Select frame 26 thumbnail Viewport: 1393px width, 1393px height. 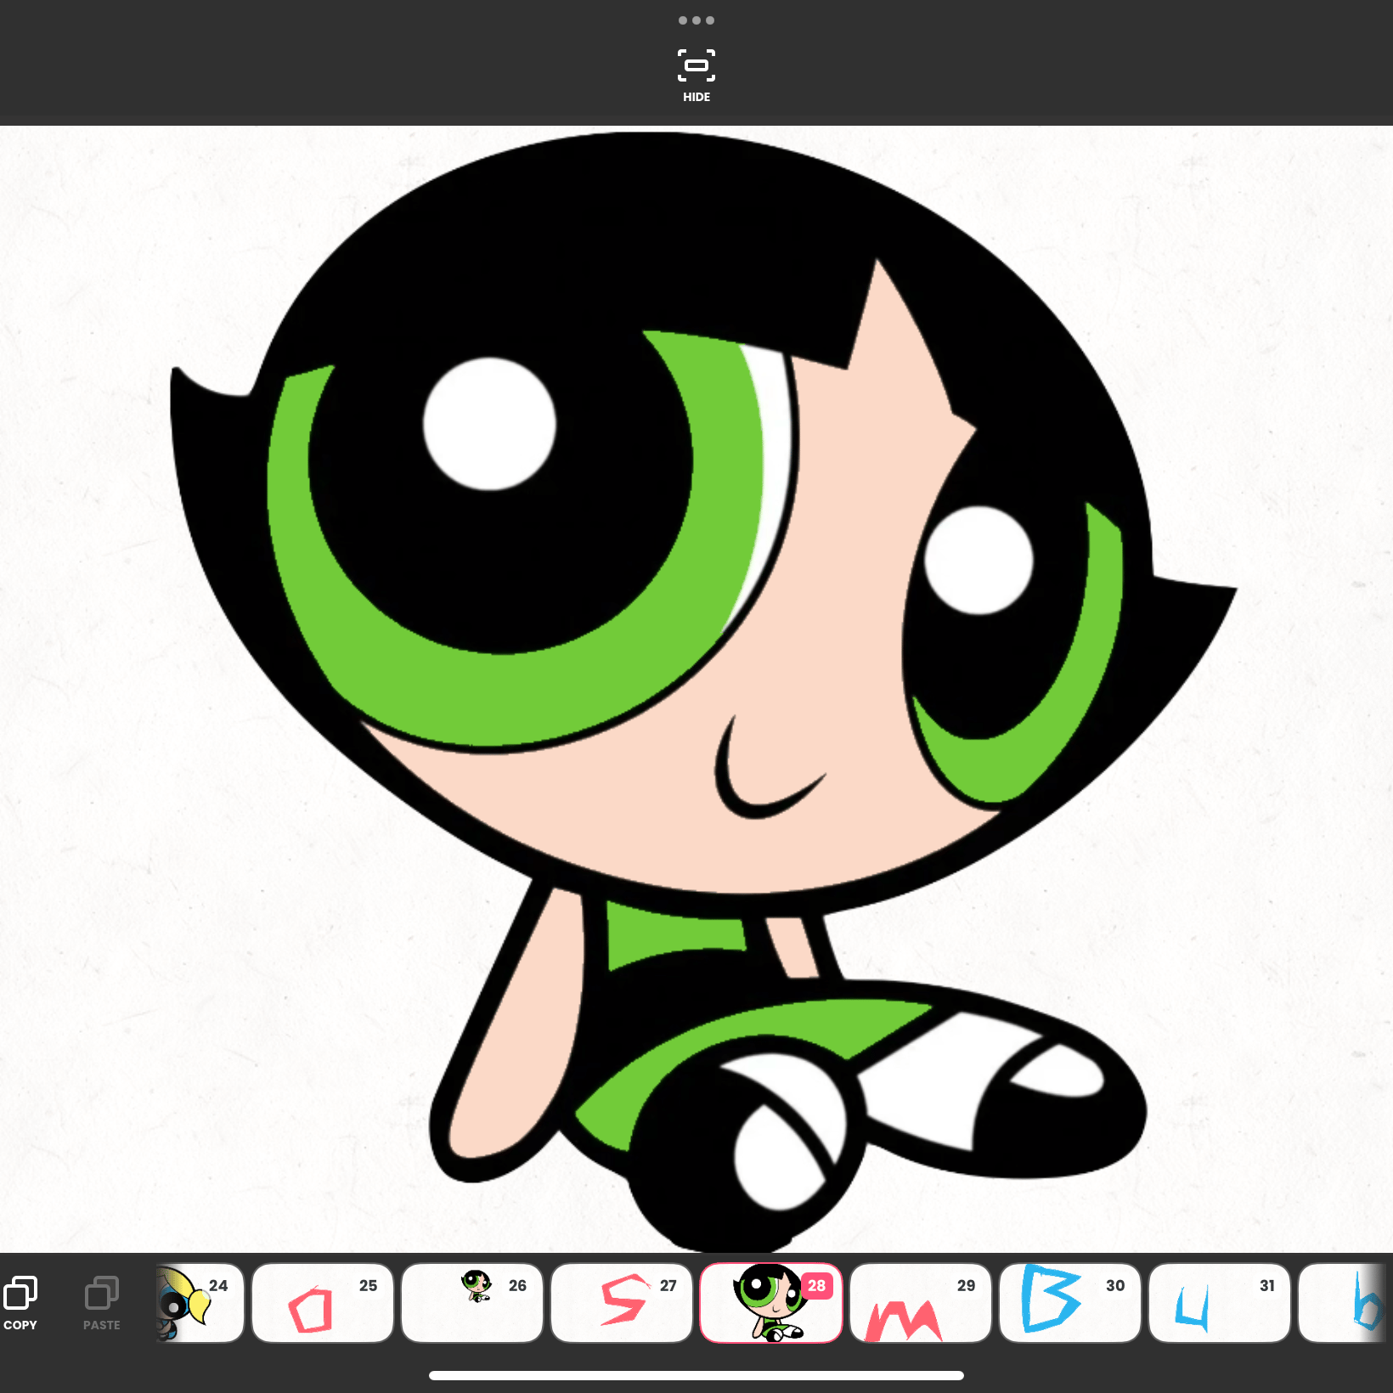472,1303
